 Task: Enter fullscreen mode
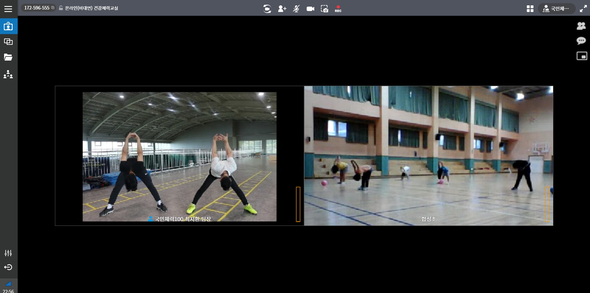pos(583,9)
